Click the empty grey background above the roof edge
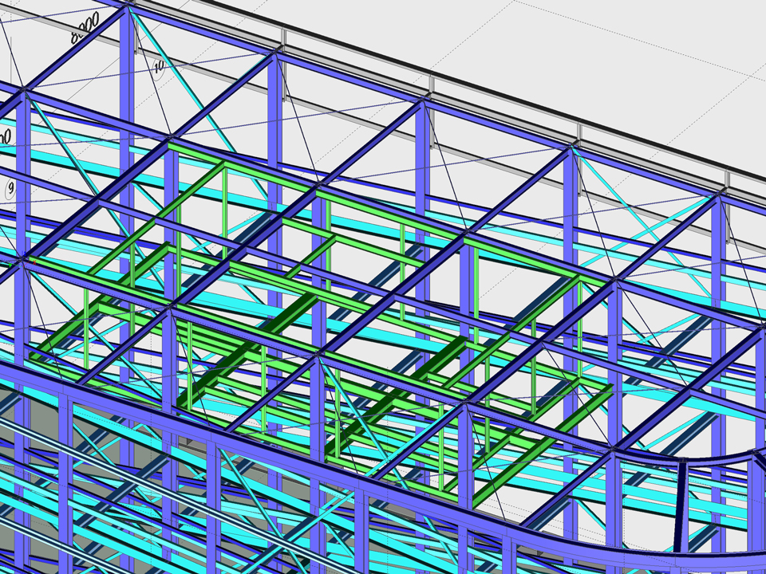 click(559, 40)
